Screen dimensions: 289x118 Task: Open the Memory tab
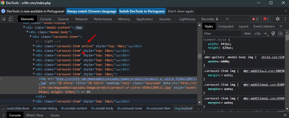124,19
